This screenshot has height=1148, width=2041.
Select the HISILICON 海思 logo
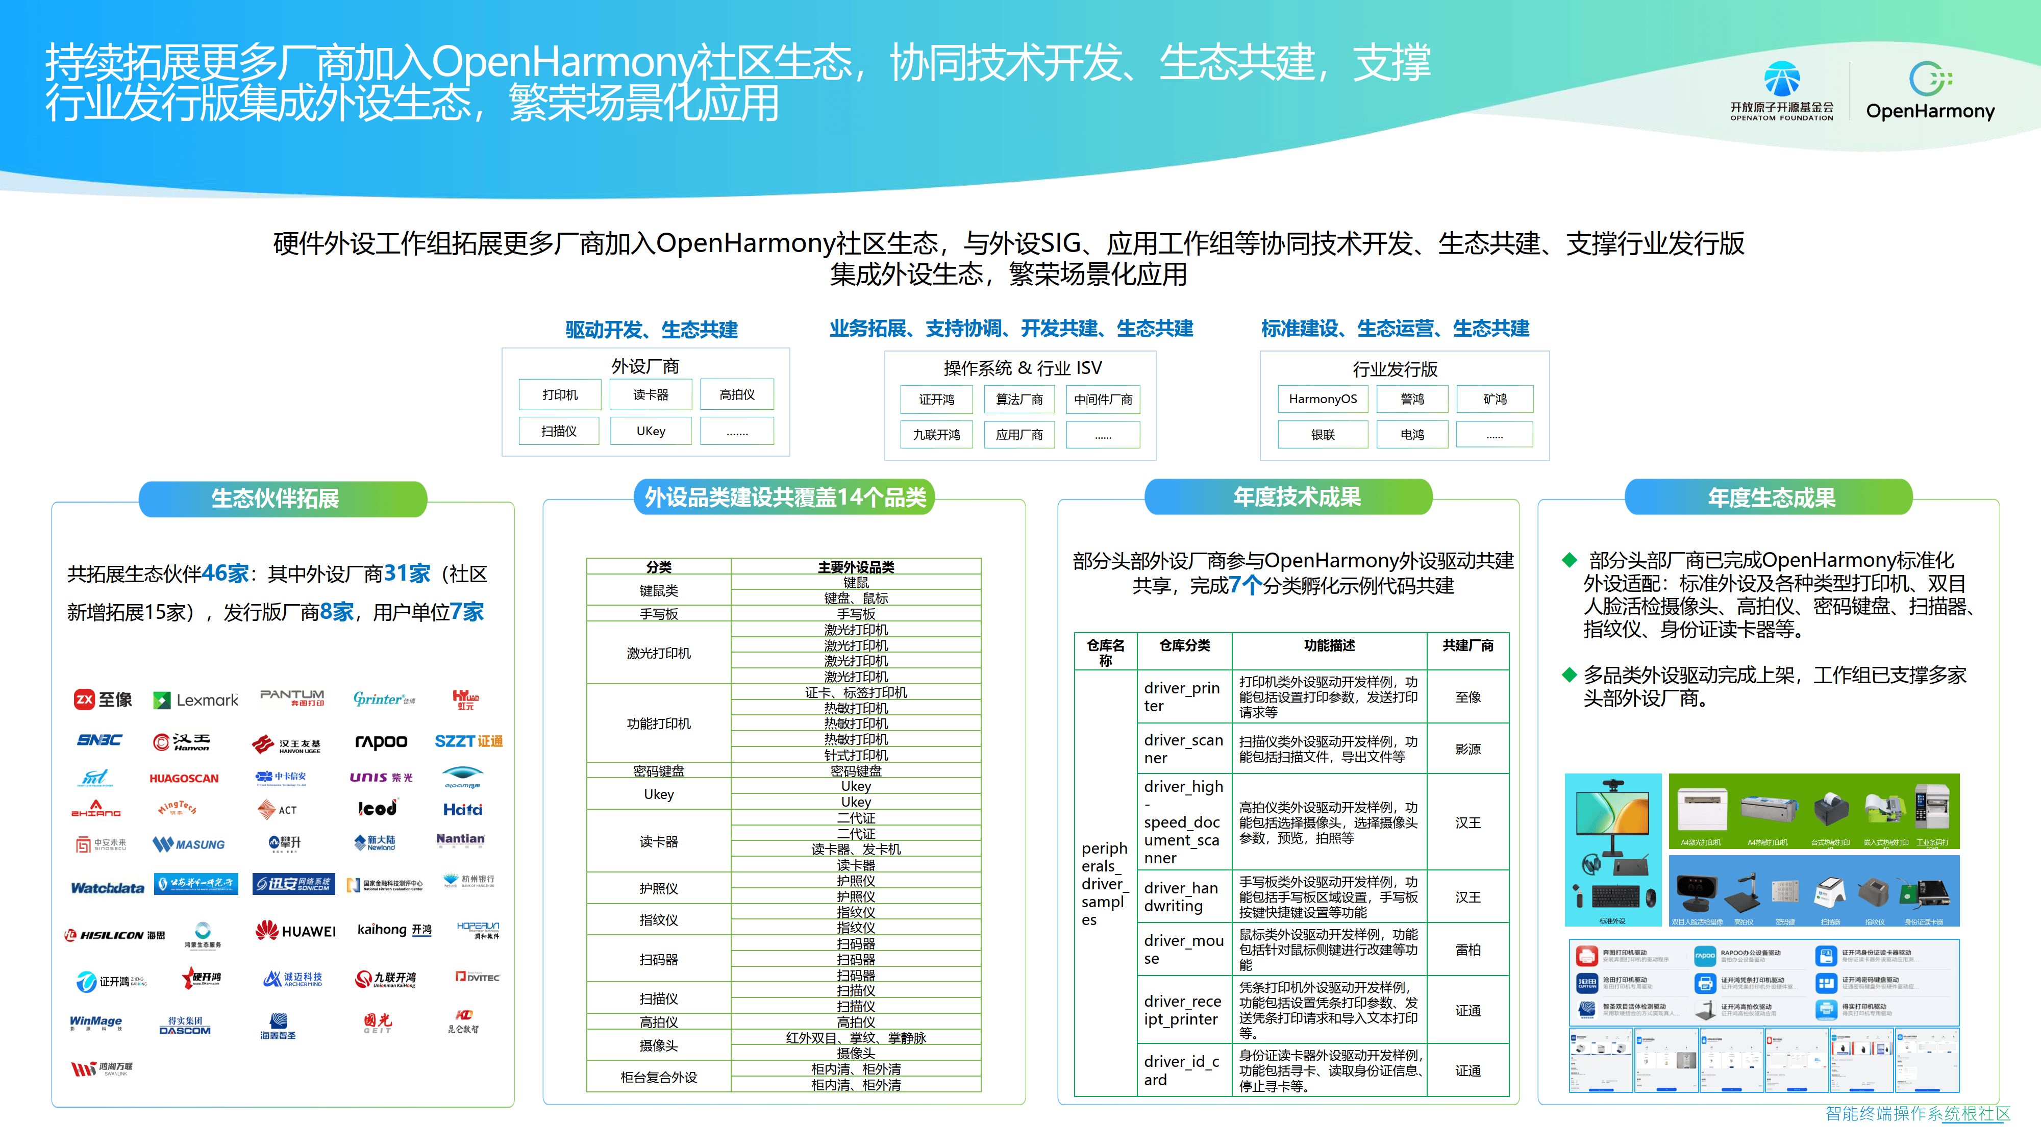pyautogui.click(x=116, y=935)
